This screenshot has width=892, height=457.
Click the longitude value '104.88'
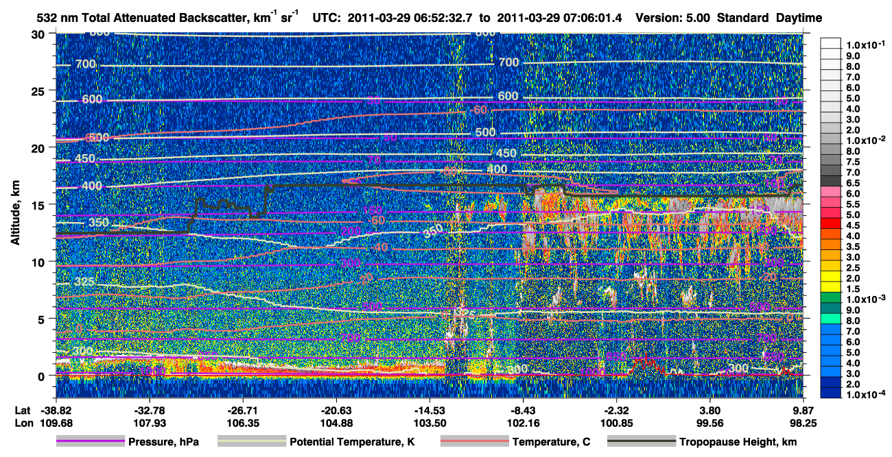click(x=336, y=423)
